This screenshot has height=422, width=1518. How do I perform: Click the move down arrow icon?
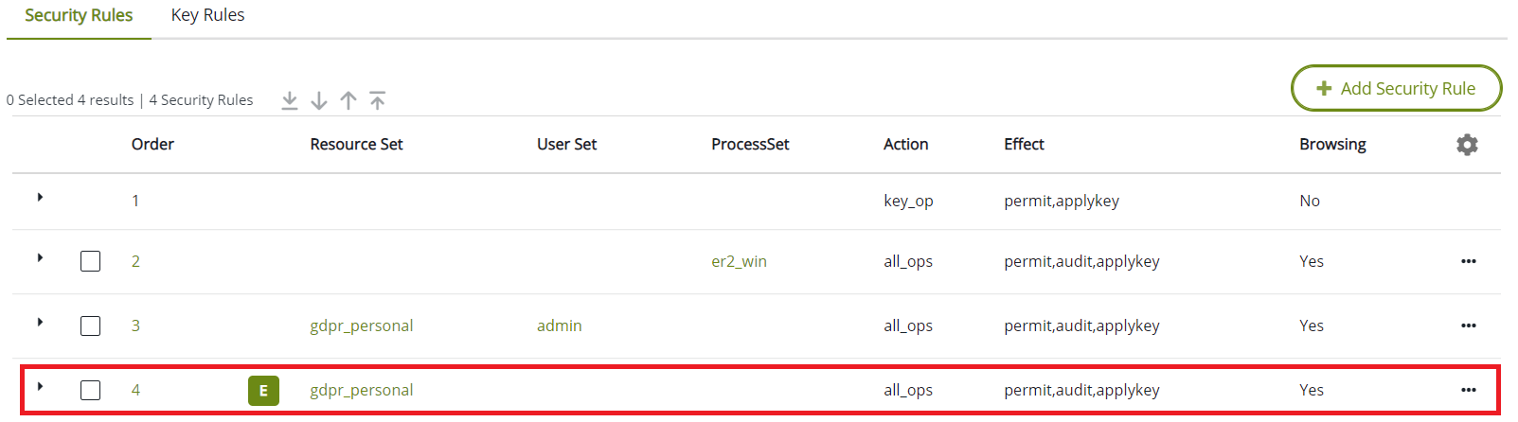point(319,100)
